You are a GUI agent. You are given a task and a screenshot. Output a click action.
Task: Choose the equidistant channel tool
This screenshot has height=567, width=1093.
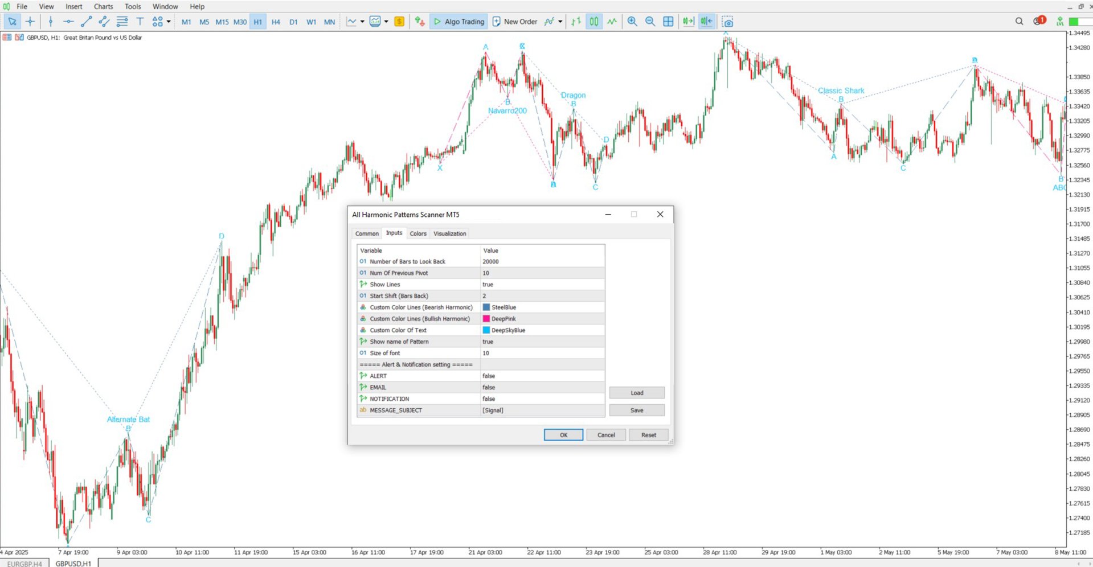click(x=104, y=22)
